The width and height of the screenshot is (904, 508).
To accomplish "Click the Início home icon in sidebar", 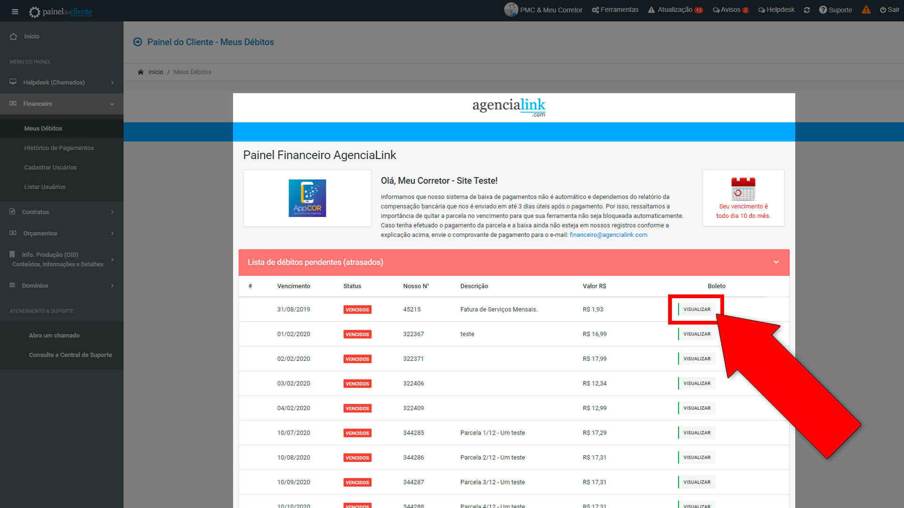I will point(14,36).
